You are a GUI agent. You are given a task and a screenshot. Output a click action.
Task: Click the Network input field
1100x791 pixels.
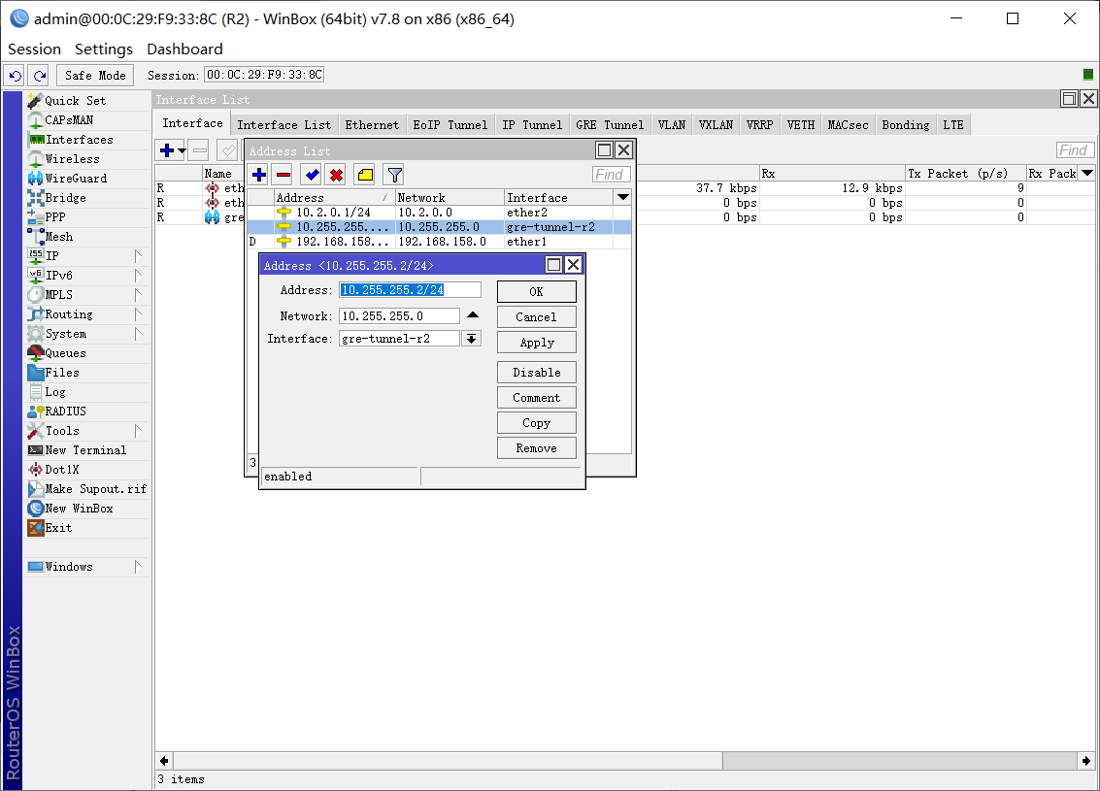399,316
